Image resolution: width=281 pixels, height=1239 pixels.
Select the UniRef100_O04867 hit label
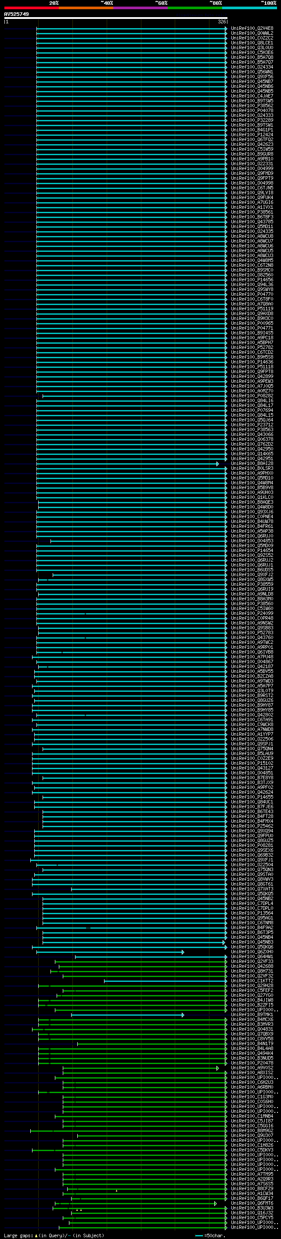(x=252, y=662)
